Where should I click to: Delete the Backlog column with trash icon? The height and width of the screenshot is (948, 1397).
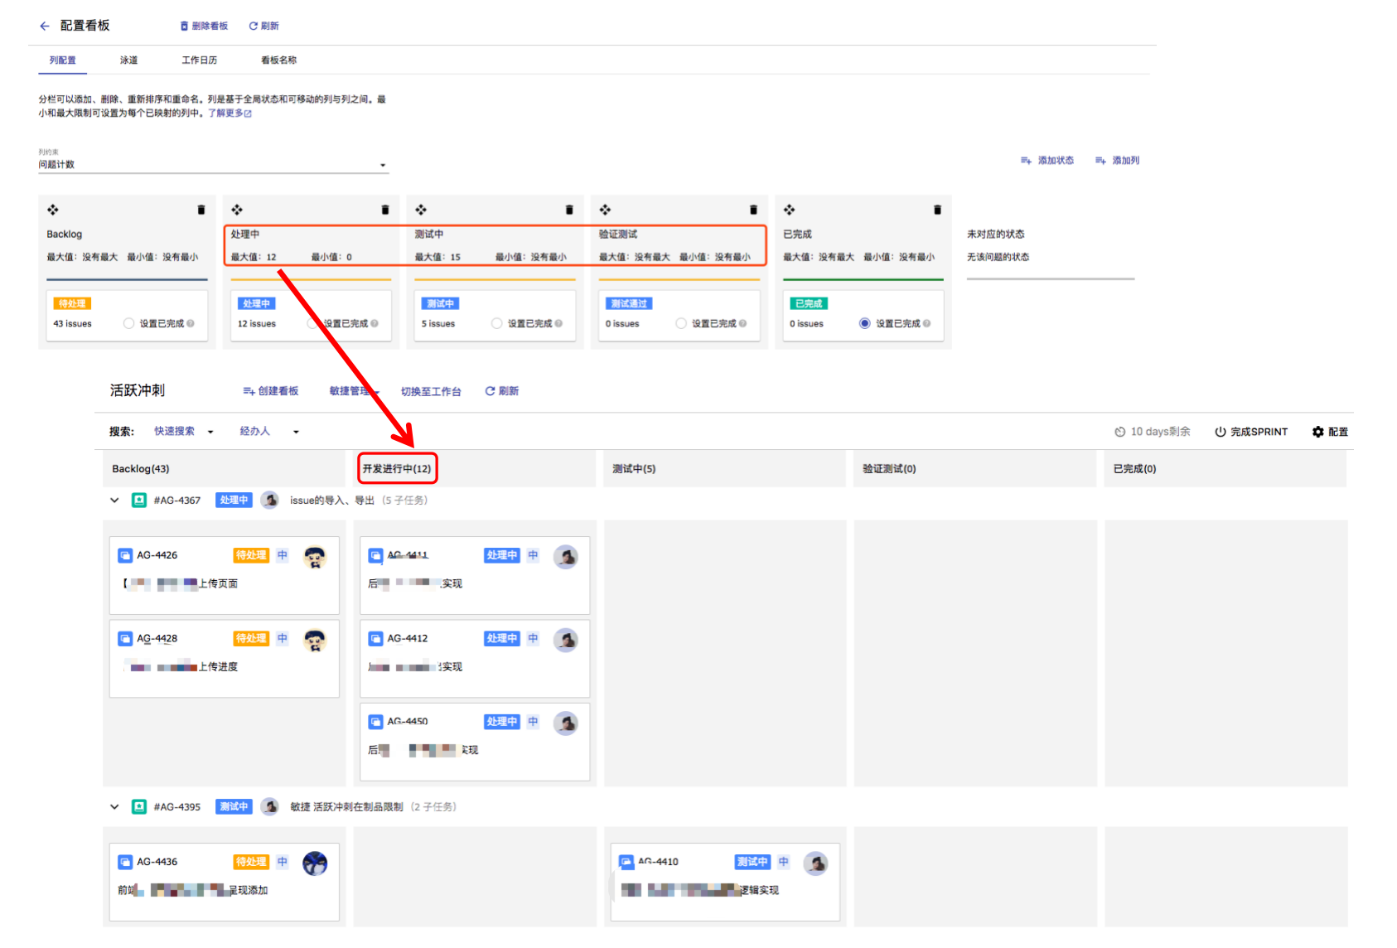(201, 210)
